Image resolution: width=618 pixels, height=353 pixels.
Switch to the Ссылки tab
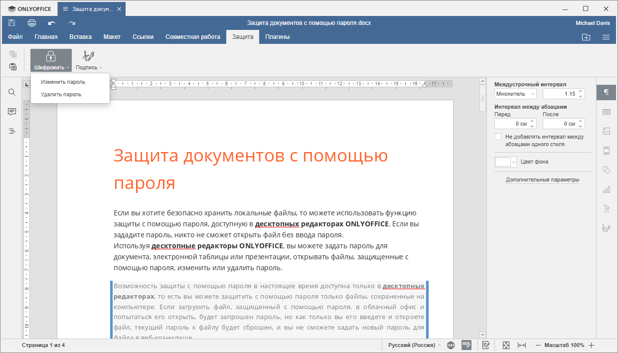click(143, 37)
